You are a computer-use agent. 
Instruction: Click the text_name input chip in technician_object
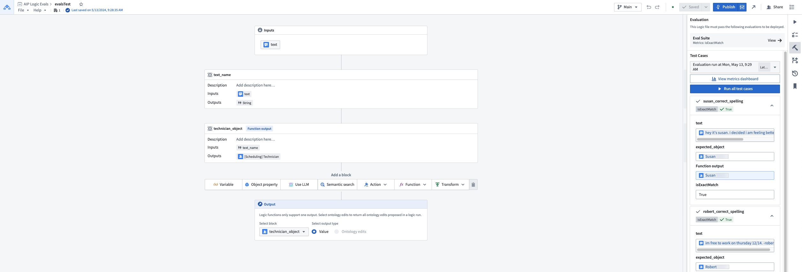point(248,148)
